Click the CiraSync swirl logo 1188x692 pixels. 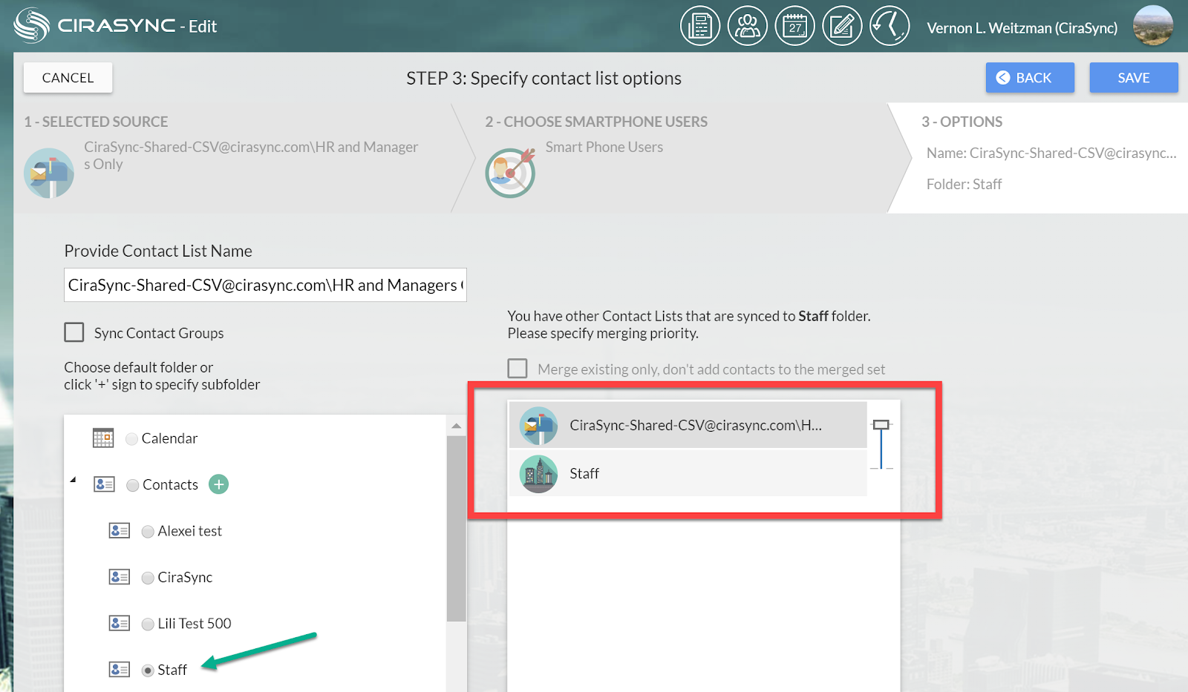32,25
